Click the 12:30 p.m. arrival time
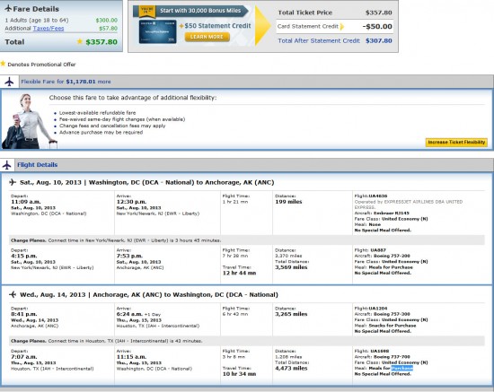The image size is (494, 392). (131, 202)
